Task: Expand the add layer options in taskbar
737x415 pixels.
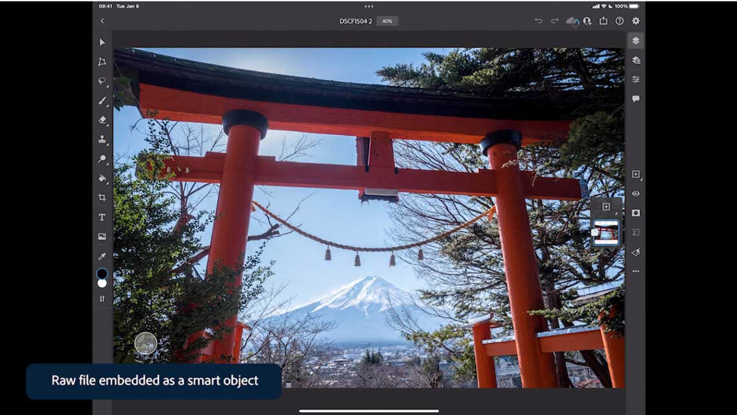Action: (x=636, y=174)
